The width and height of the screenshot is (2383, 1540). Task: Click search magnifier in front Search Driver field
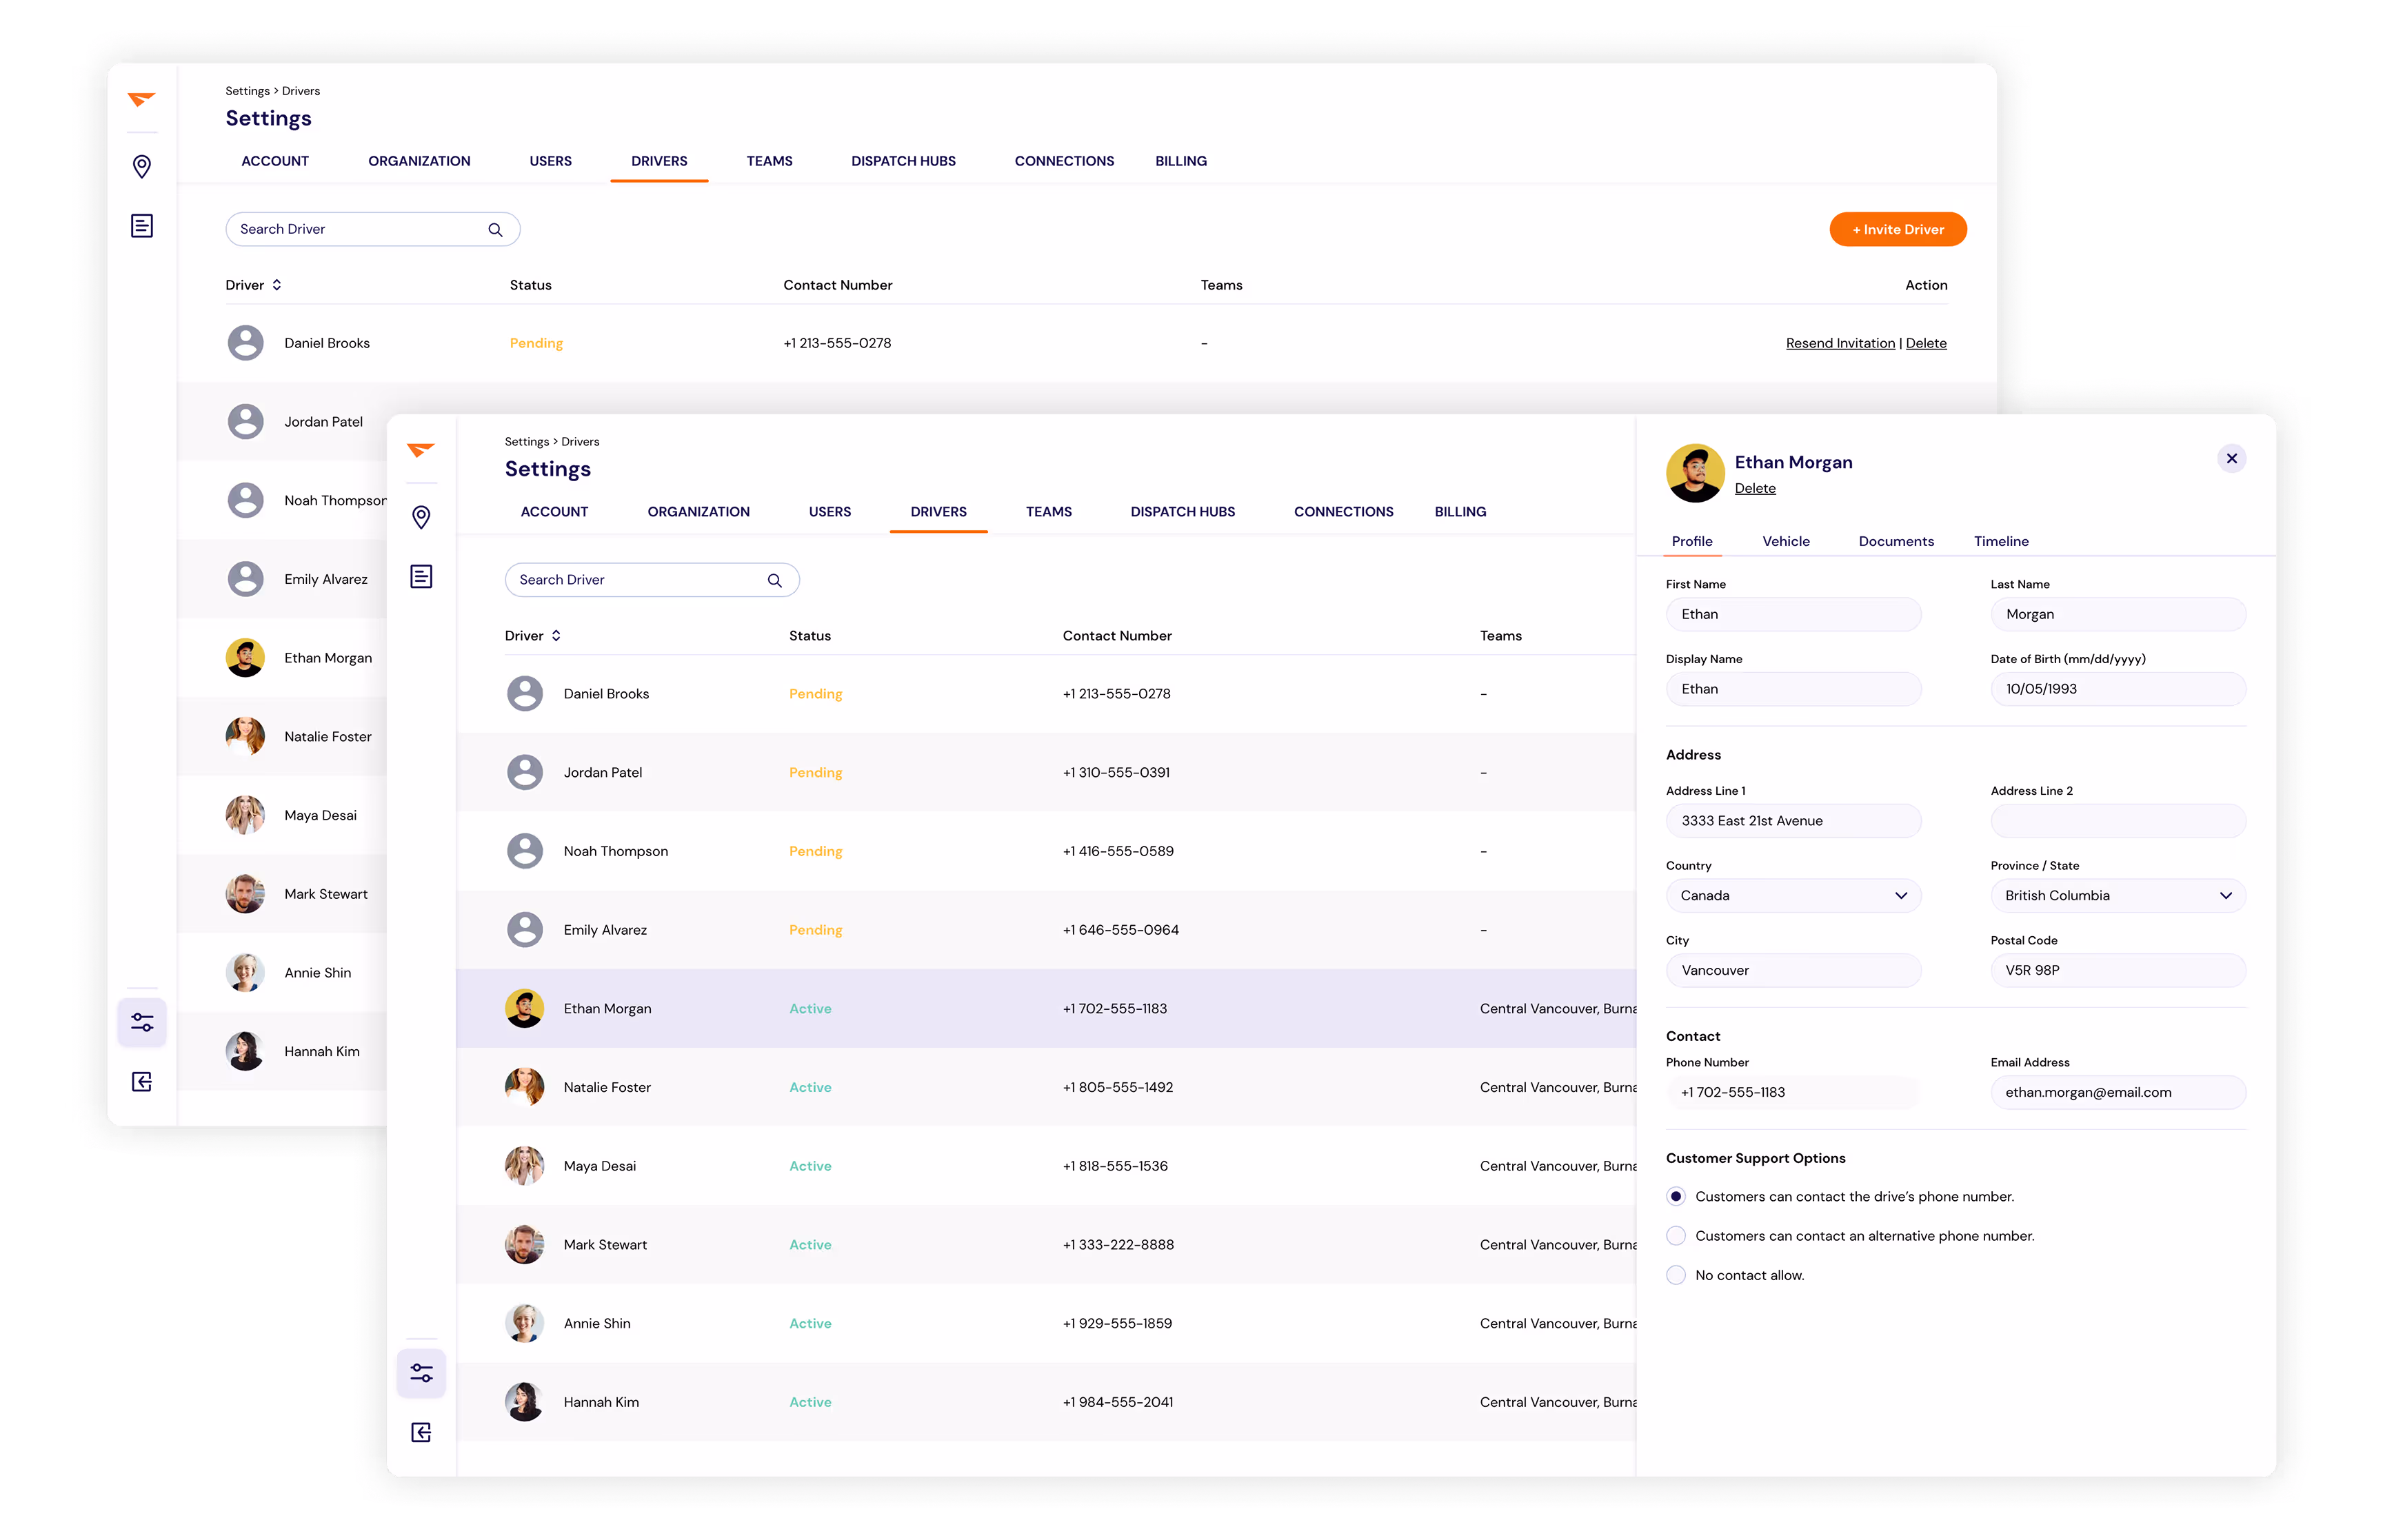[x=774, y=580]
